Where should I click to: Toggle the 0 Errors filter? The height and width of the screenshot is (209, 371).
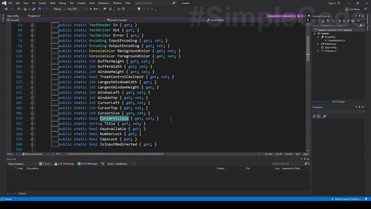tap(45, 164)
